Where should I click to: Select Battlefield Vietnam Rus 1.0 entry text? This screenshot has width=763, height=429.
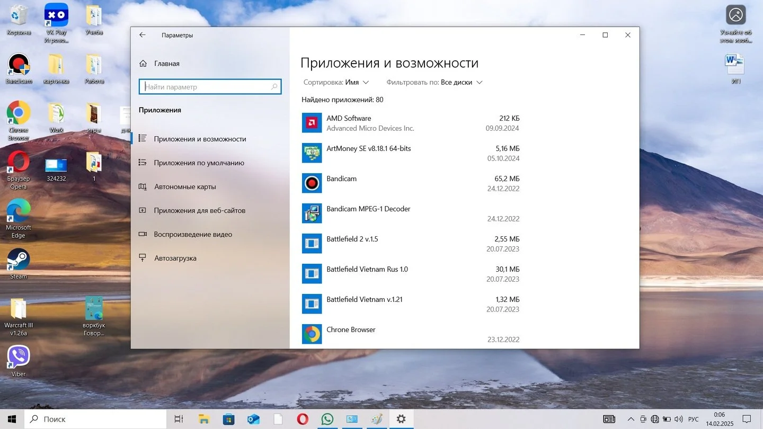click(x=367, y=269)
